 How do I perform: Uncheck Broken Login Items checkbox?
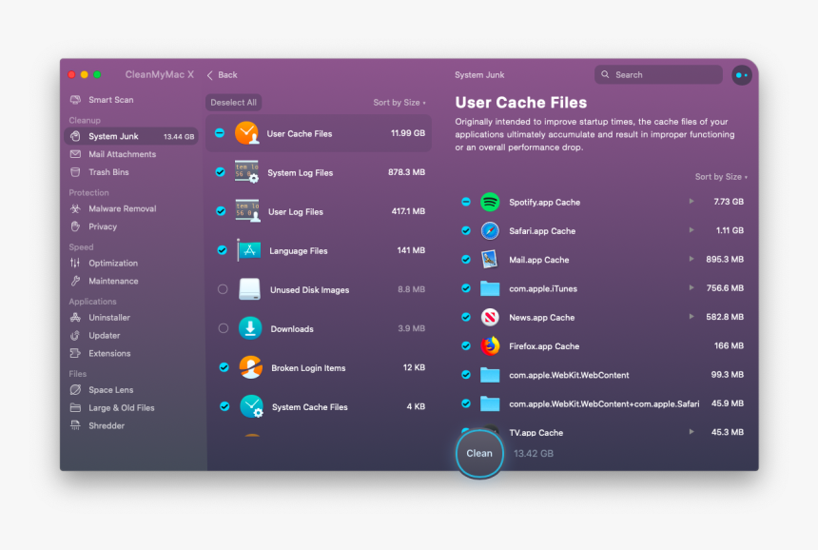224,367
